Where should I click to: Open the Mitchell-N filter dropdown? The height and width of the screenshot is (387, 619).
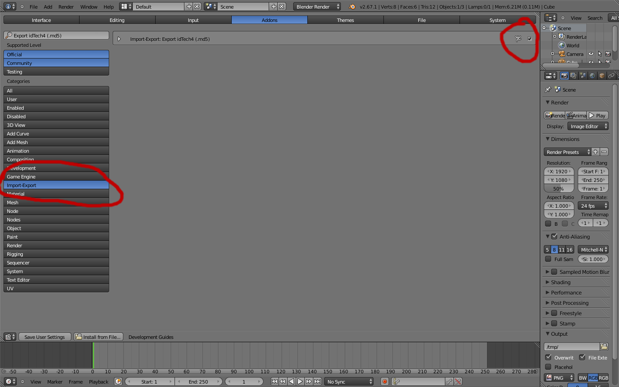(x=593, y=249)
